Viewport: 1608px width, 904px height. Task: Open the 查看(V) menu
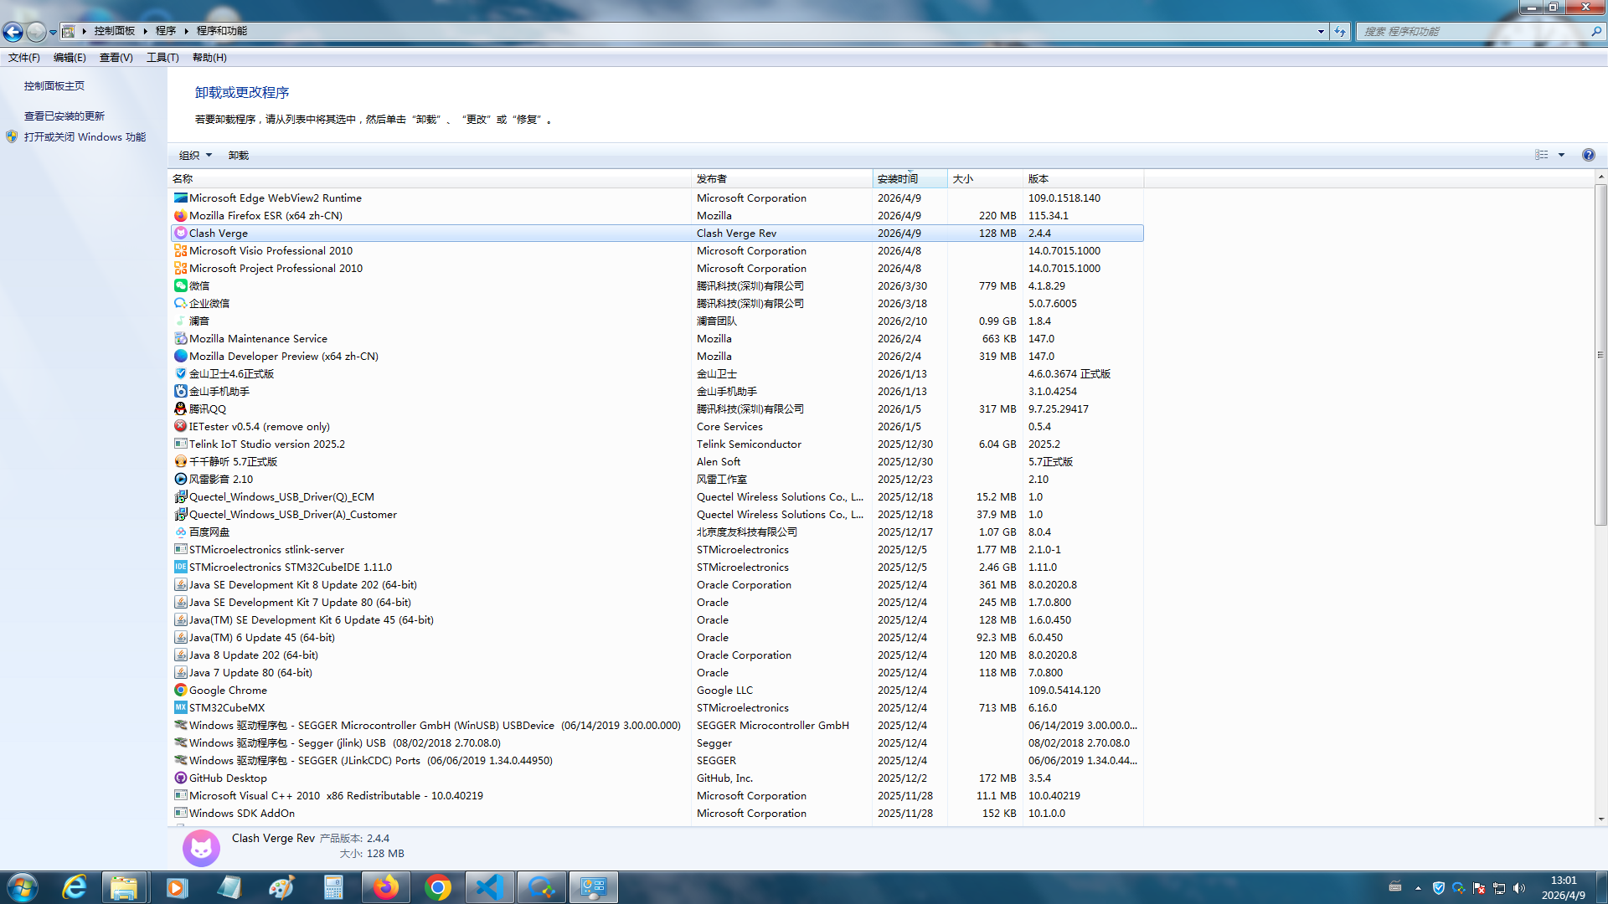(116, 58)
